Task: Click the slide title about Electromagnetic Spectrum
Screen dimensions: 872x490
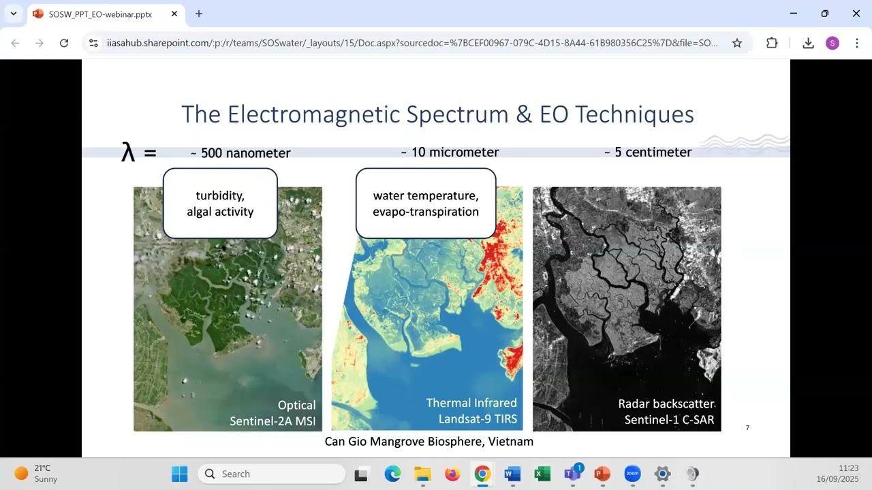Action: pos(437,114)
